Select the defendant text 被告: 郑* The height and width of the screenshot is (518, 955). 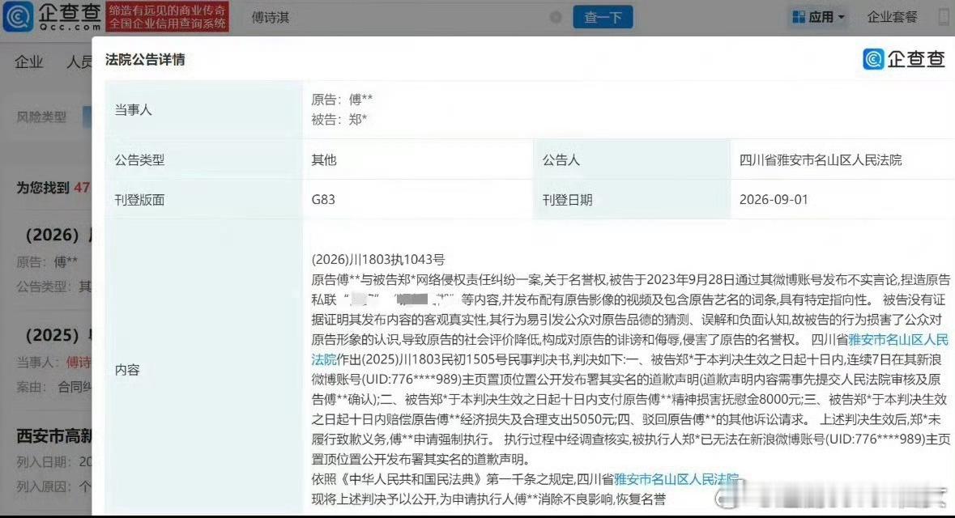(339, 119)
